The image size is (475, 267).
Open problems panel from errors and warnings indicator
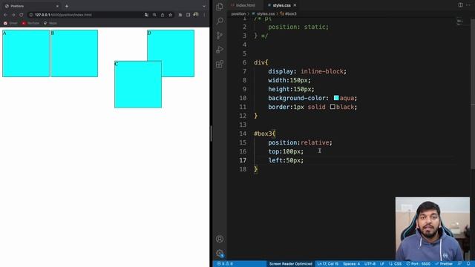(x=225, y=264)
